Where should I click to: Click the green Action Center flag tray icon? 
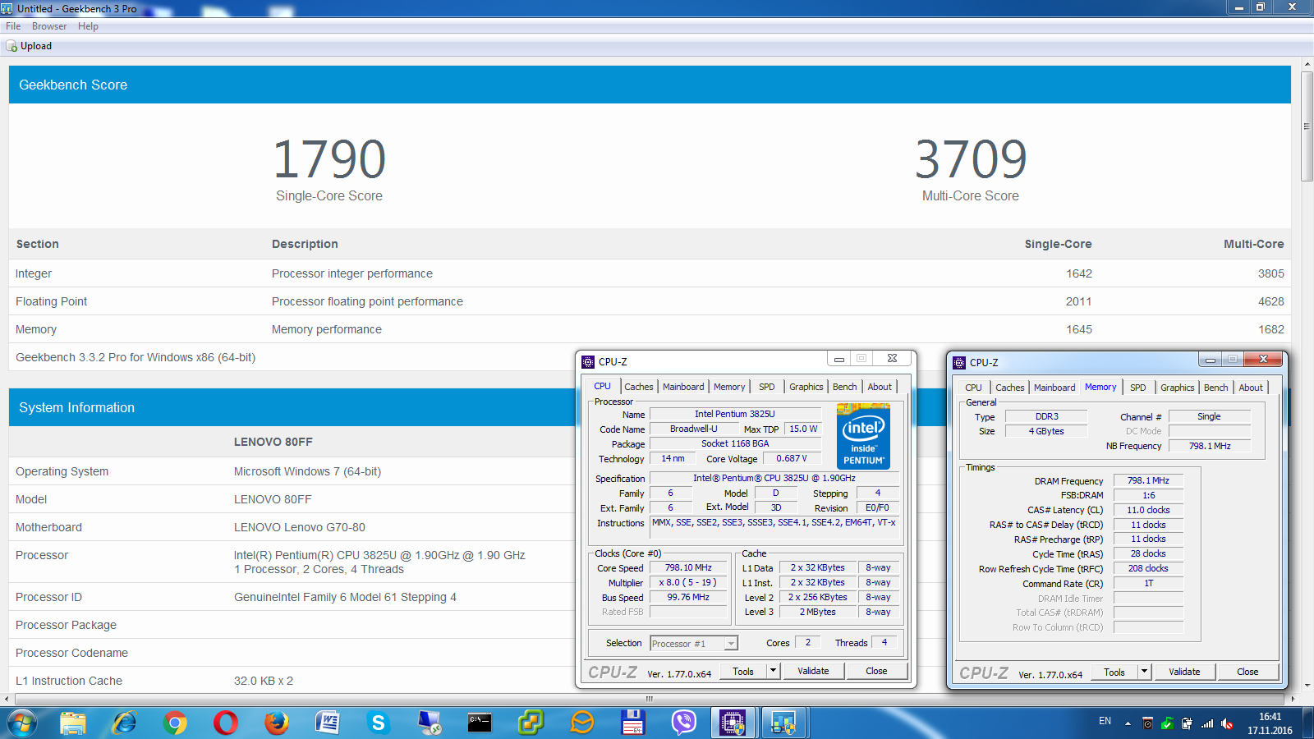1167,723
